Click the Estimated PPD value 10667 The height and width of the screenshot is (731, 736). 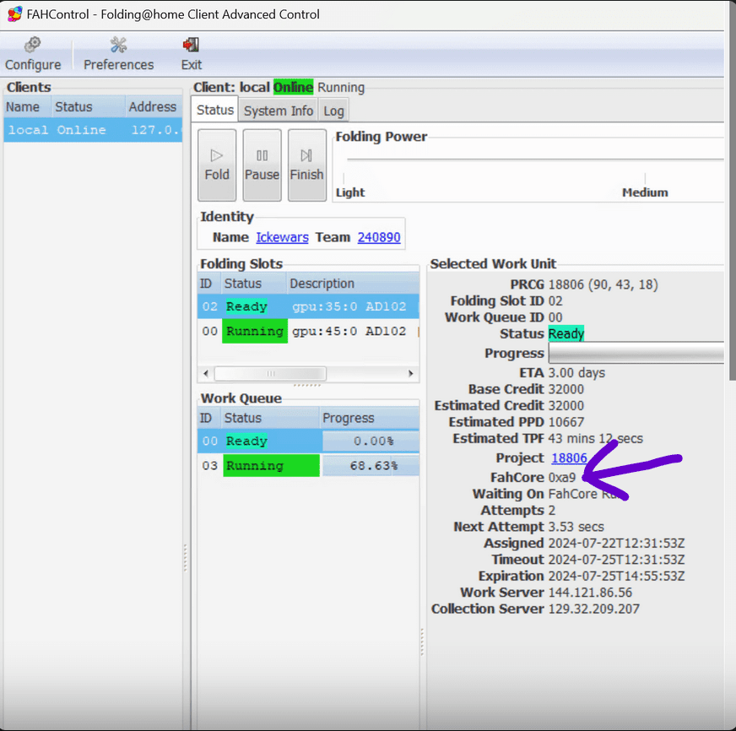(x=566, y=422)
